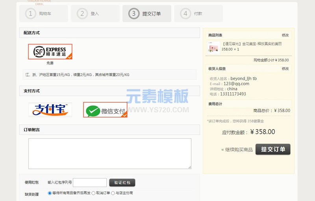
Task: Click the 免费 label under SF Express
Action: (50, 63)
